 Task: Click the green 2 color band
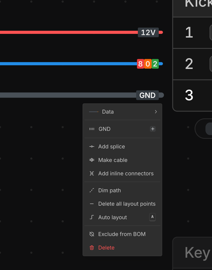click(155, 64)
